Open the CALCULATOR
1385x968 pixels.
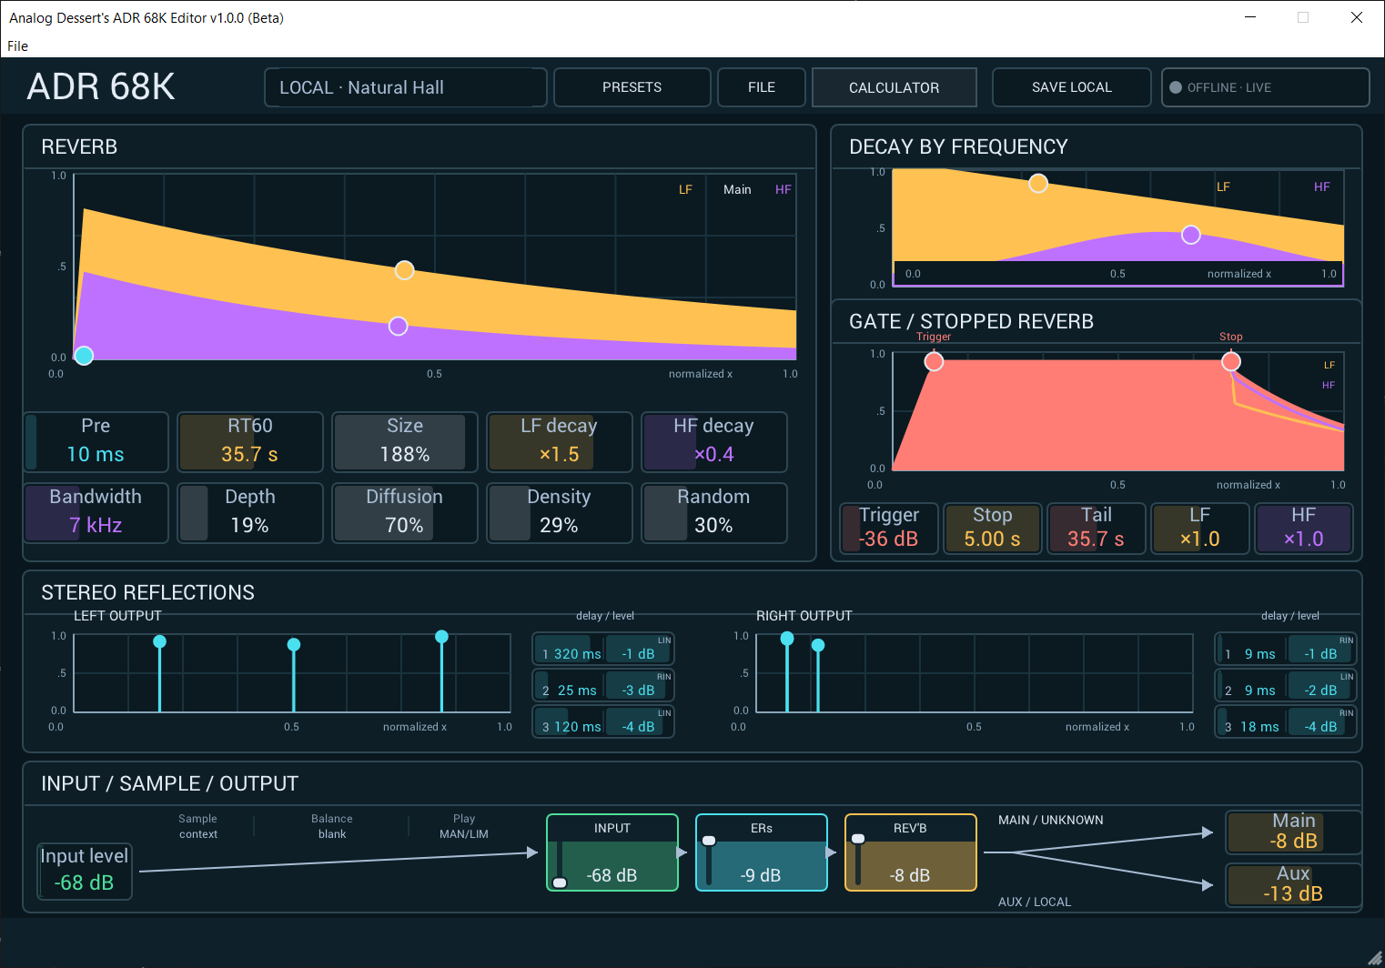coord(894,87)
